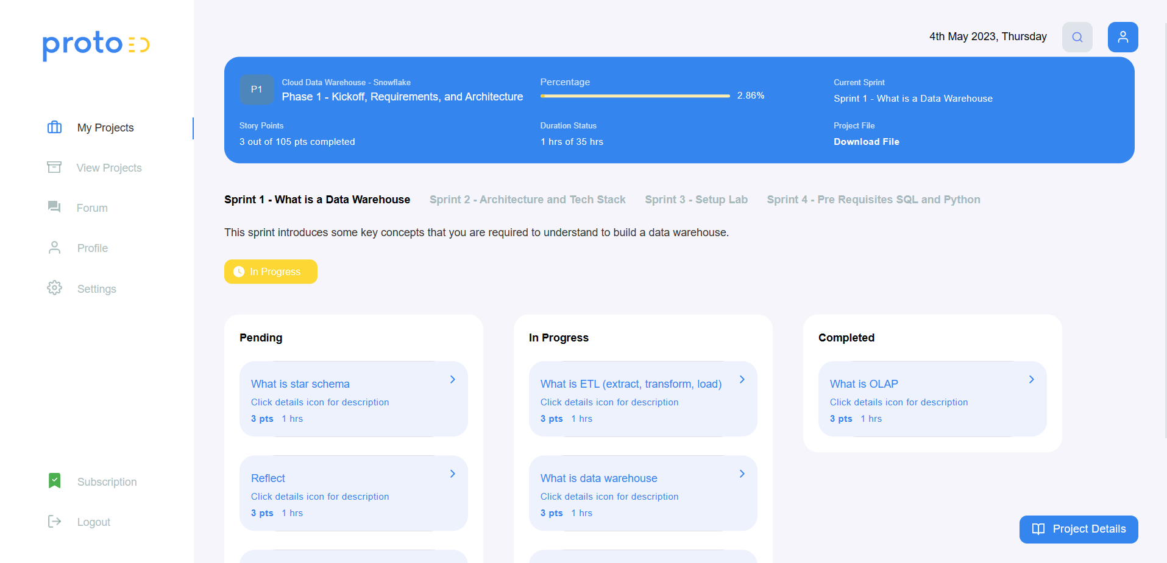Expand What is ETL task chevron

[742, 379]
